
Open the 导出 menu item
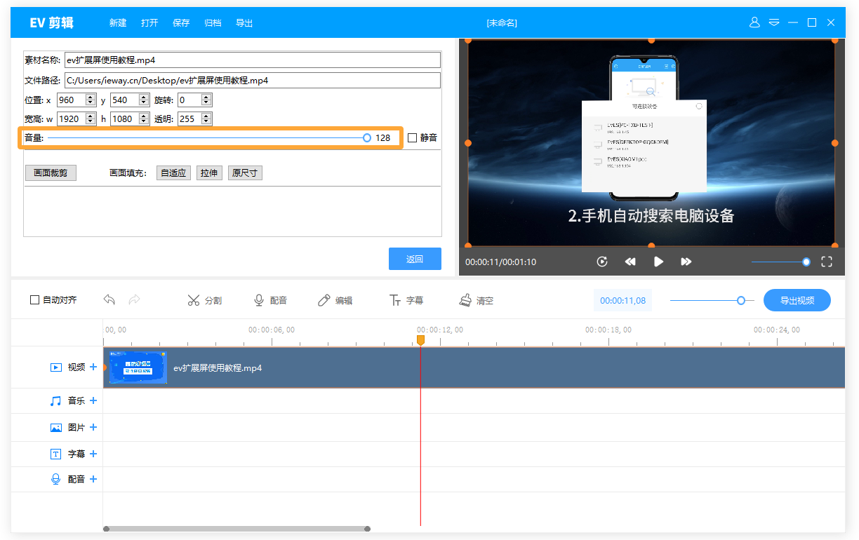(x=244, y=22)
